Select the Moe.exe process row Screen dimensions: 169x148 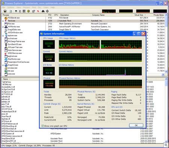[83, 24]
